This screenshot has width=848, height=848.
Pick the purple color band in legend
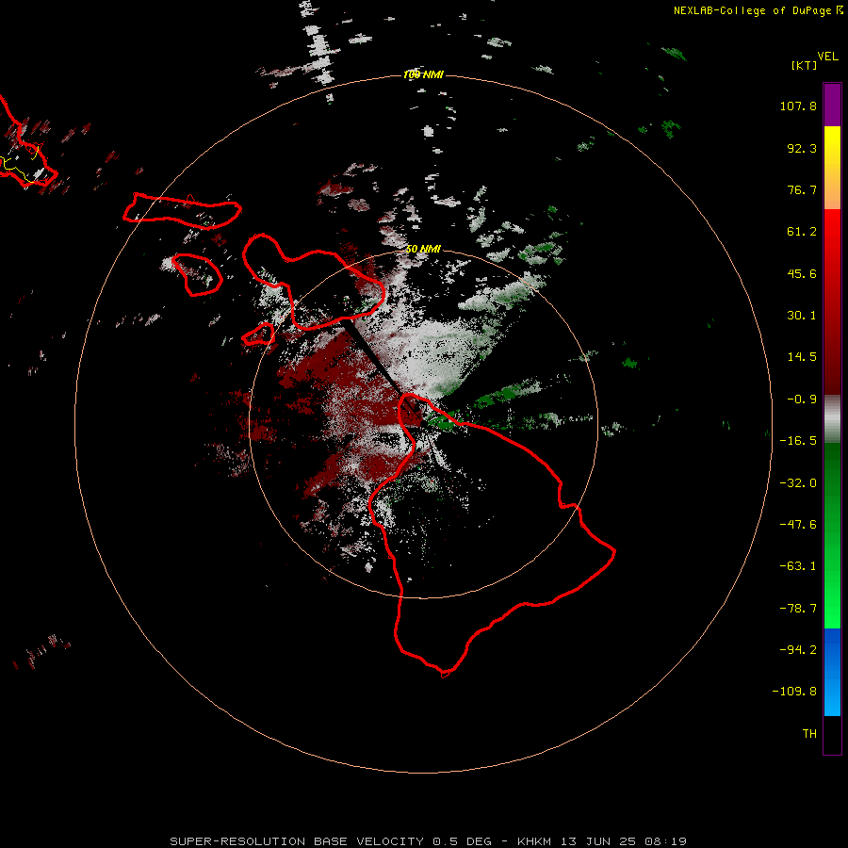click(832, 105)
